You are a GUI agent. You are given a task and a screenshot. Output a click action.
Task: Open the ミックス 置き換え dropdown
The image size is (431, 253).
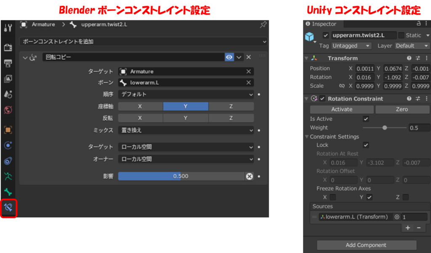click(x=186, y=130)
